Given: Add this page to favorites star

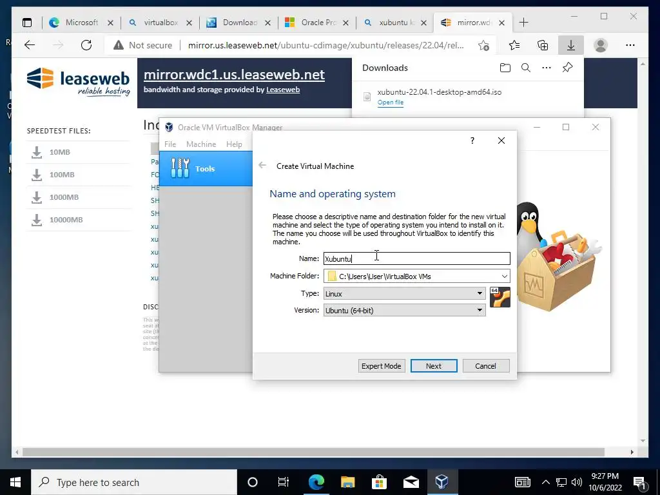Looking at the screenshot, I should tap(483, 45).
